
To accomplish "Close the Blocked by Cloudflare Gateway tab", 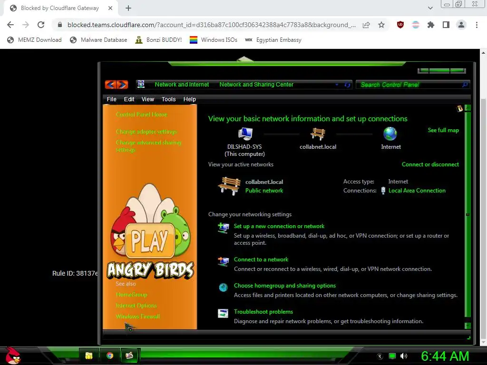I will click(x=110, y=8).
